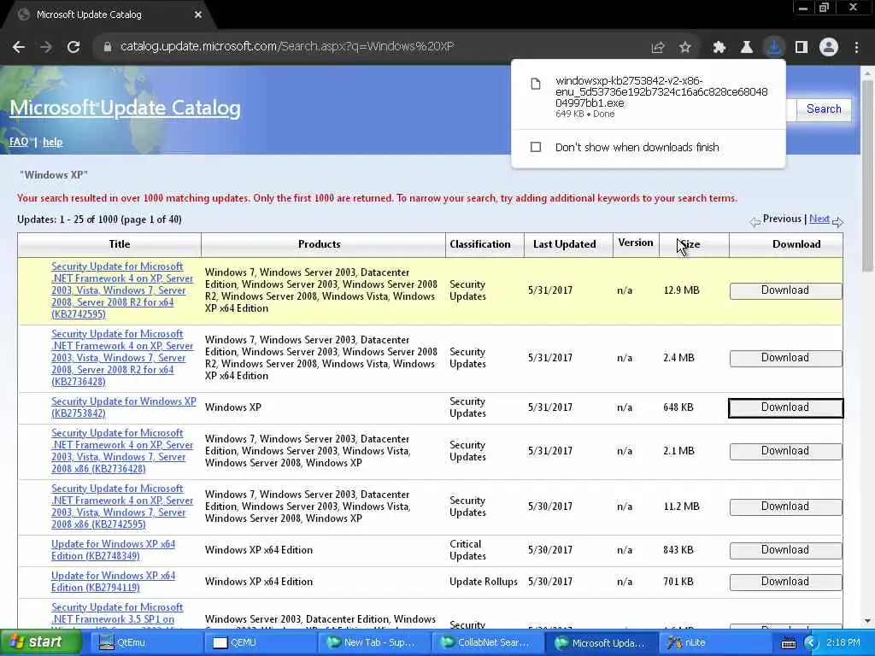Download the 12.9 MB KB2742595 x64 update
The height and width of the screenshot is (656, 875).
785,290
